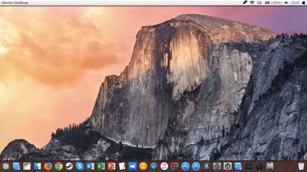Viewport: 307px width, 172px height.
Task: Open the System Settings gear icon
Action: point(217,166)
